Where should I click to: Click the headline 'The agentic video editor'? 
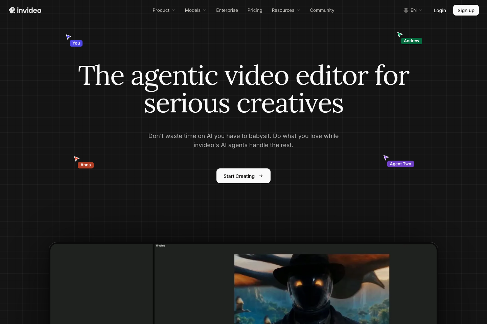[243, 89]
